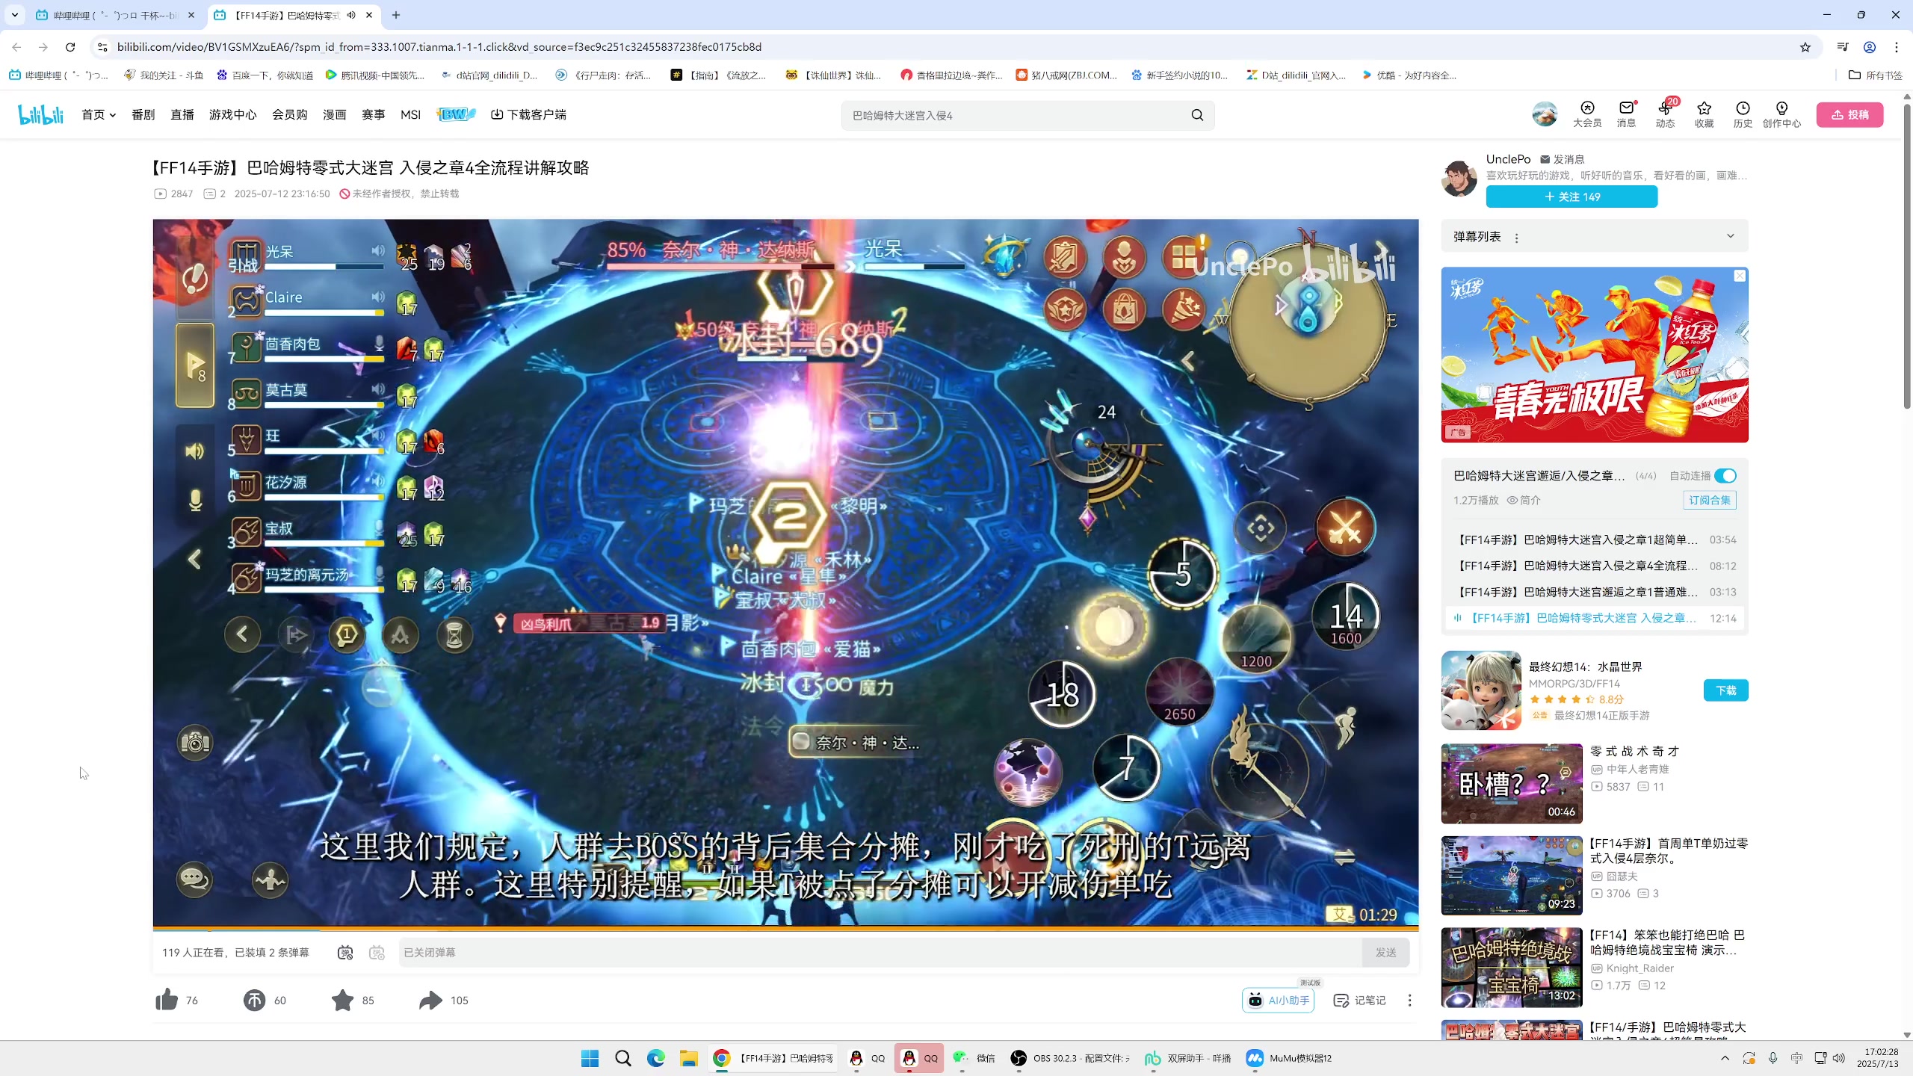Click 发消息 message icon beside UnclePo
Image resolution: width=1913 pixels, height=1076 pixels.
coord(1563,159)
